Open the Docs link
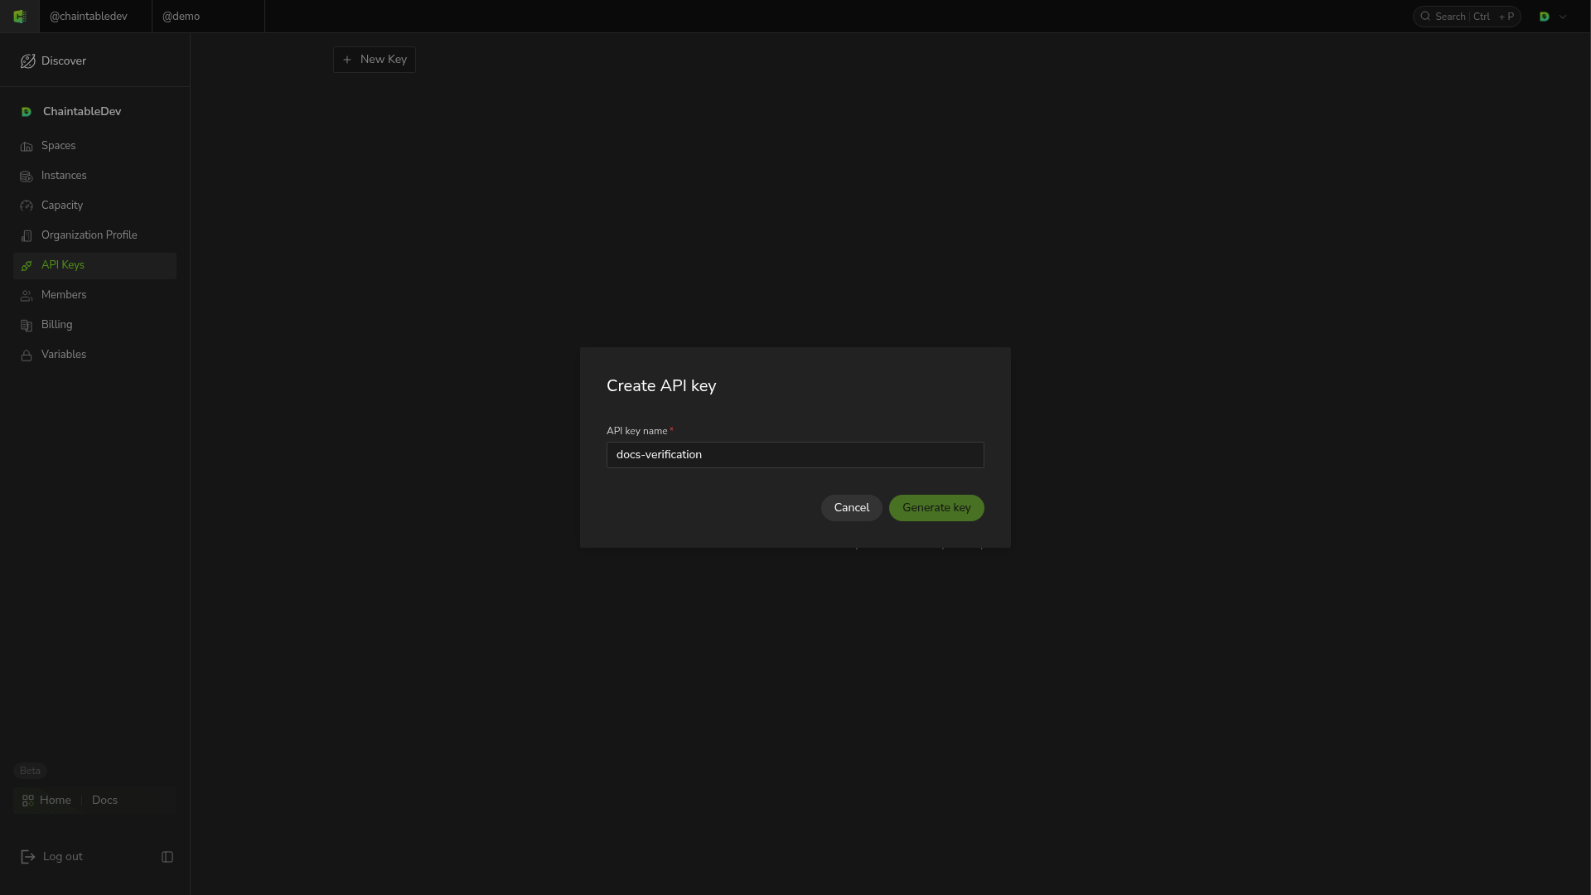 click(x=104, y=801)
